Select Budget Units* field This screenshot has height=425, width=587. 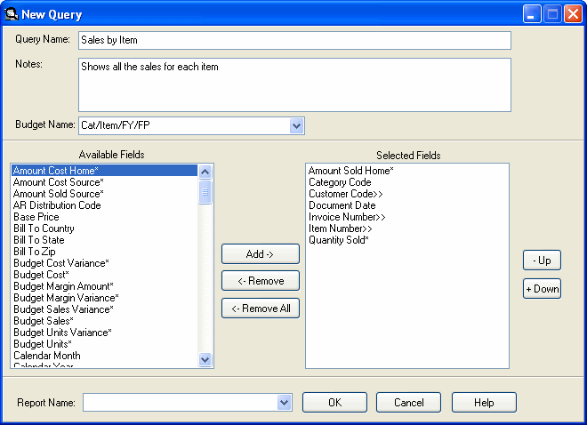(x=104, y=345)
